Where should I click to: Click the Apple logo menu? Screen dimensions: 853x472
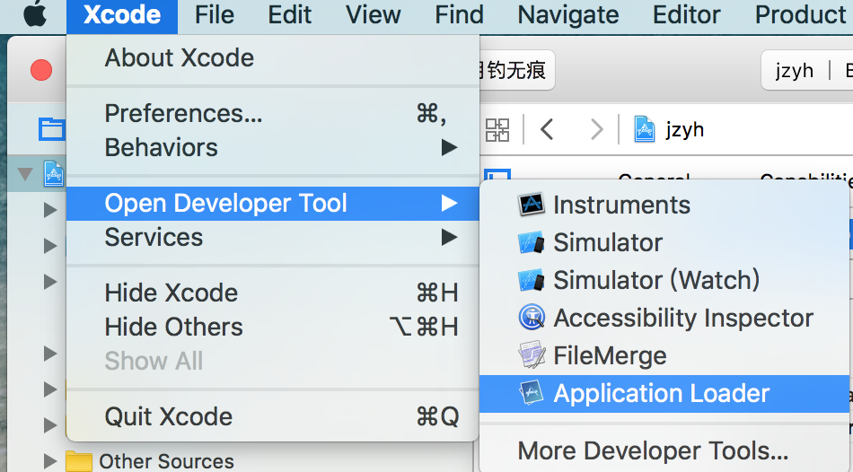click(34, 14)
